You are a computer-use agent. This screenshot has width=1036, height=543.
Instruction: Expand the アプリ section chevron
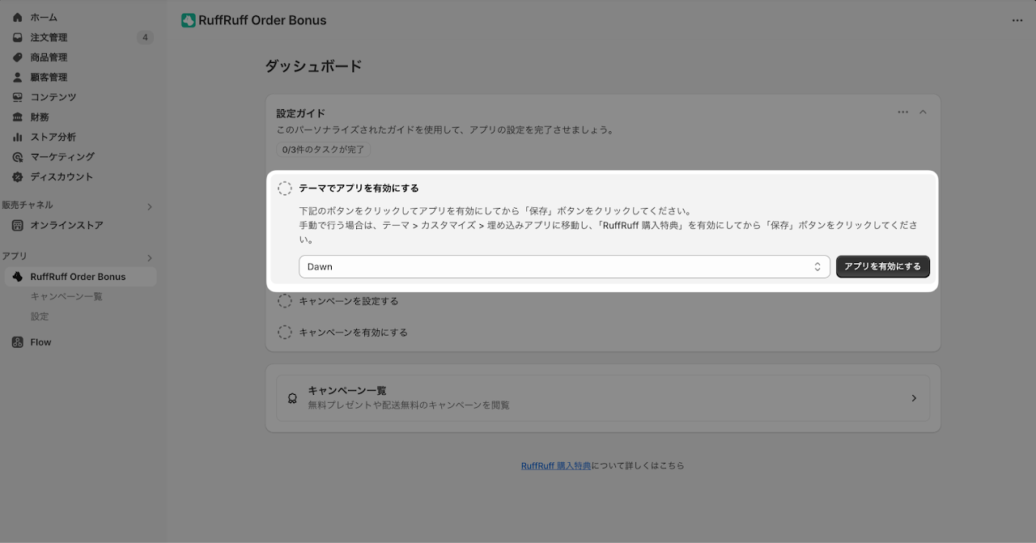(x=149, y=257)
